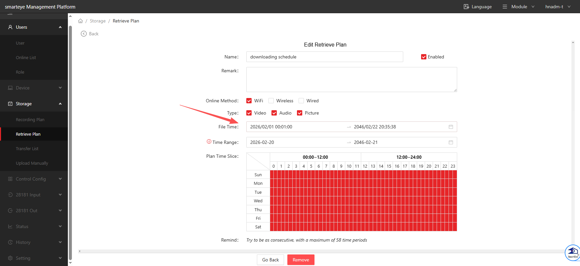Open the Time Range calendar icon

tap(451, 142)
